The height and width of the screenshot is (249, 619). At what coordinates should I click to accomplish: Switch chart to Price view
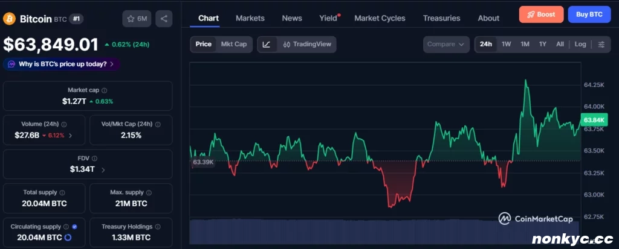203,44
